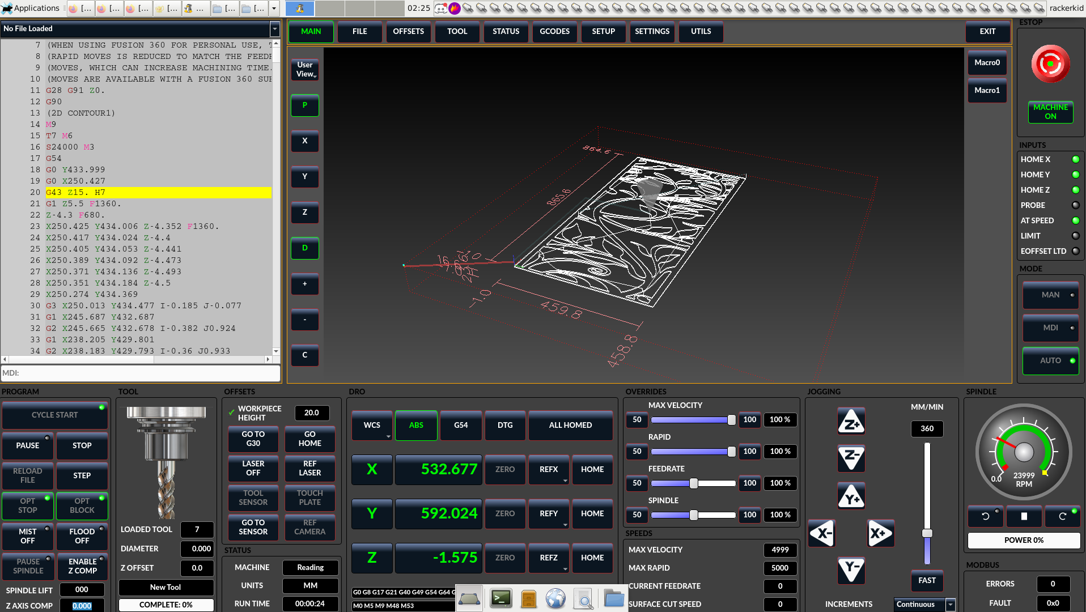Start spindle reverse (counter-clockwise)
The image size is (1086, 612).
(x=985, y=516)
